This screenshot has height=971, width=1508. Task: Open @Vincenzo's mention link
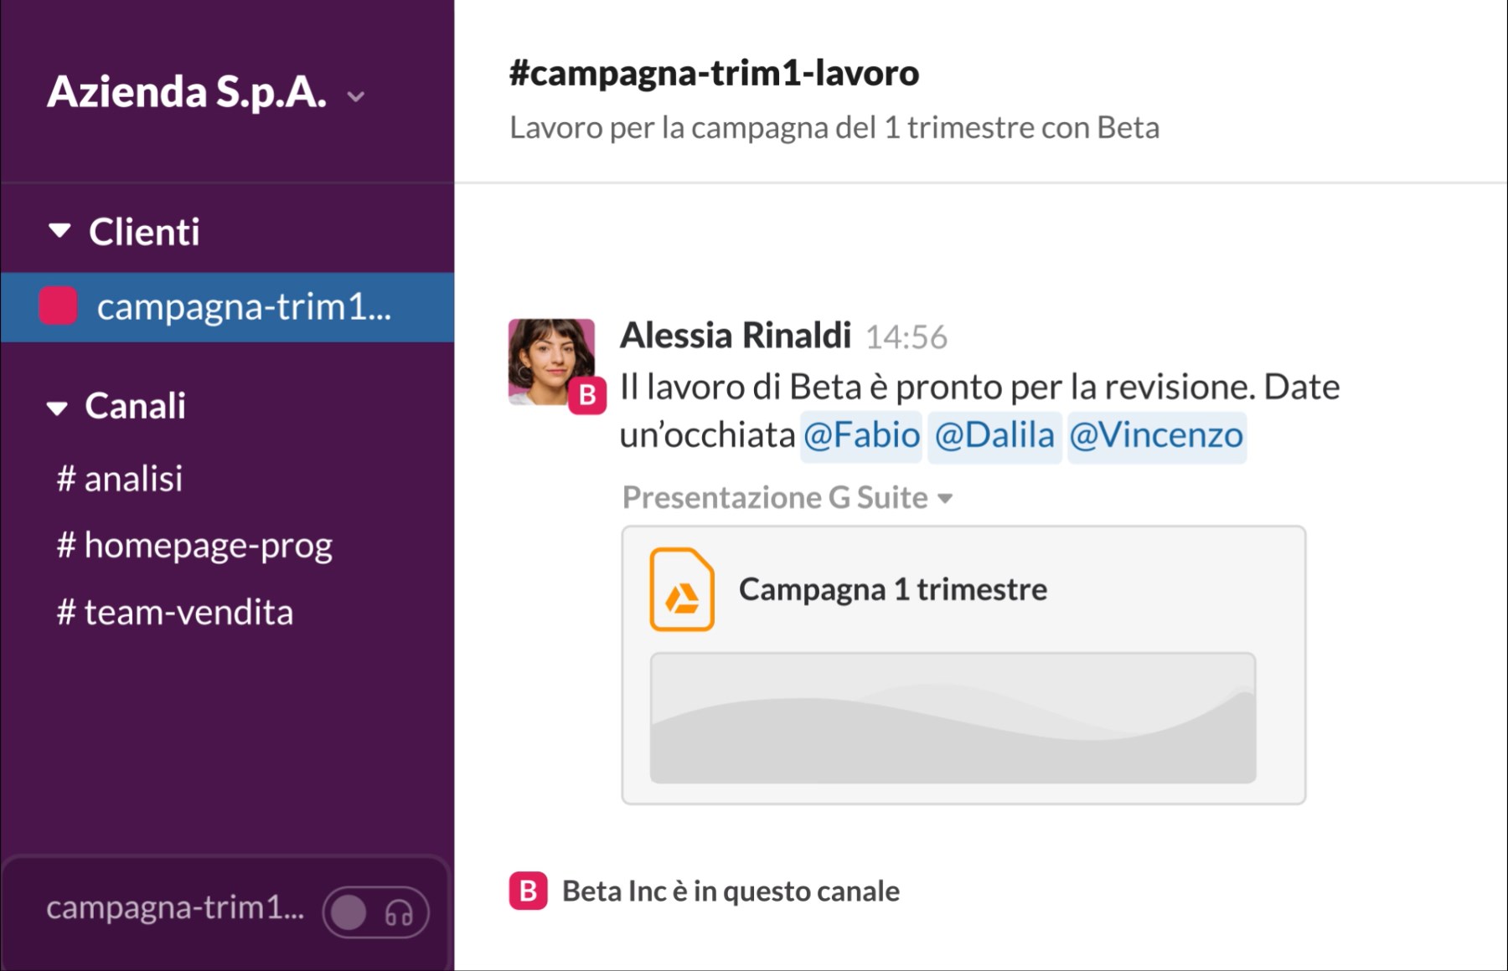coord(1156,435)
